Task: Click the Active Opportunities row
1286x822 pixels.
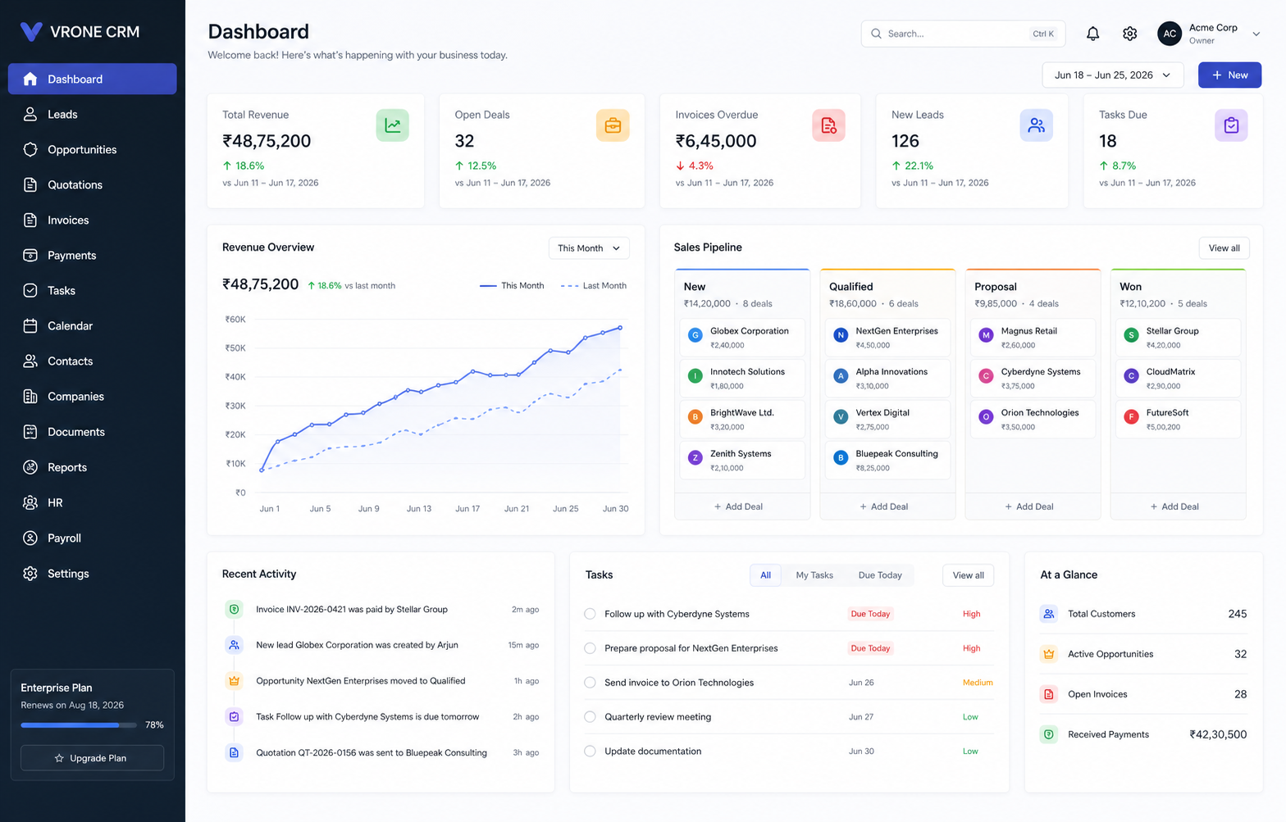Action: pyautogui.click(x=1143, y=654)
